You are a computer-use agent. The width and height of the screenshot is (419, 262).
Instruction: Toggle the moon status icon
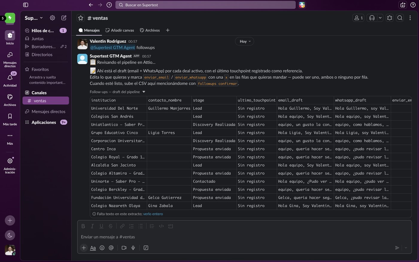click(10, 235)
